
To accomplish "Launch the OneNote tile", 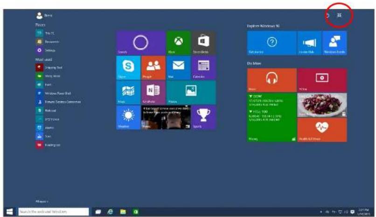I will pos(153,92).
